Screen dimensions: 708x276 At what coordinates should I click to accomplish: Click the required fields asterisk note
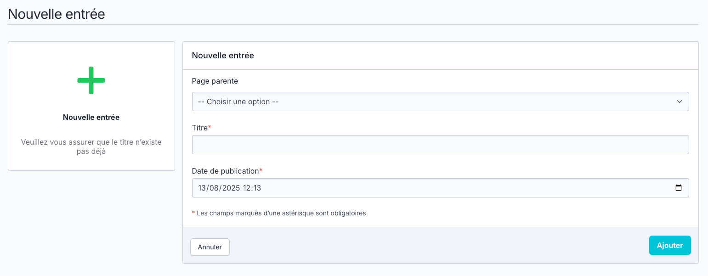pyautogui.click(x=281, y=213)
